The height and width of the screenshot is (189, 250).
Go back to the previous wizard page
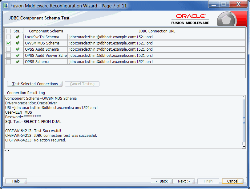coord(162,181)
